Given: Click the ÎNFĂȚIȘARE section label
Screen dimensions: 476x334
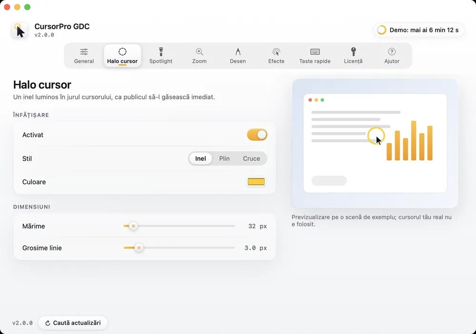Looking at the screenshot, I should pyautogui.click(x=31, y=115).
